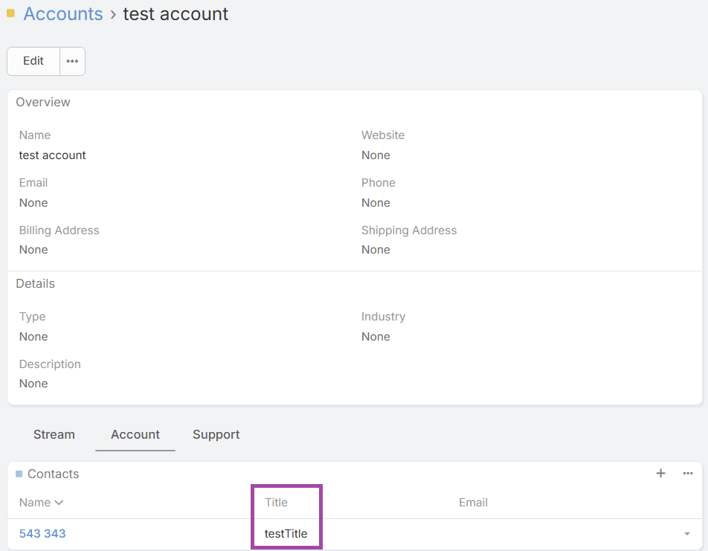Click the testTitle cell in Contacts
The height and width of the screenshot is (551, 708).
[286, 533]
